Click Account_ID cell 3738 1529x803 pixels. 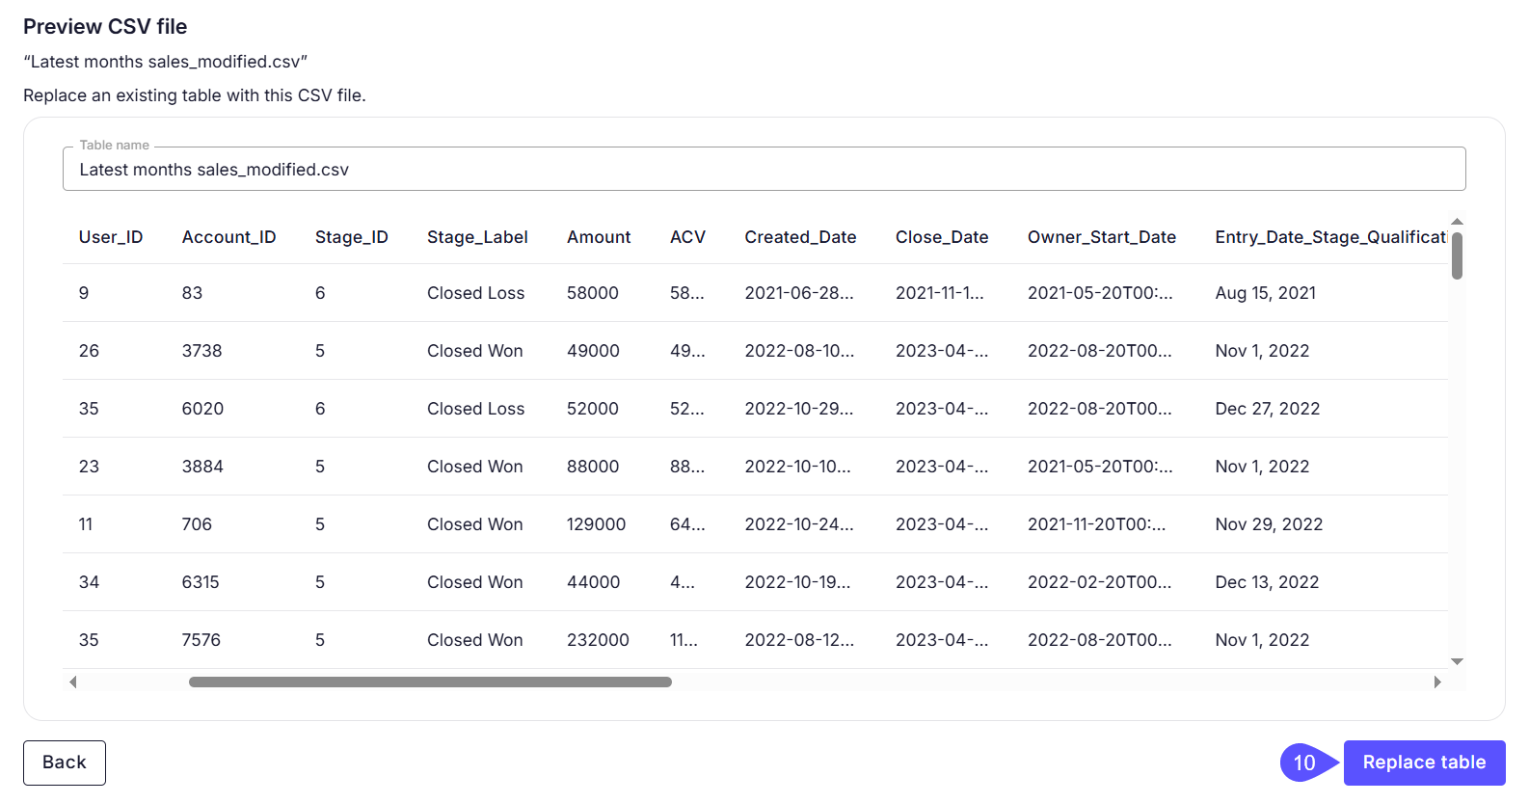(x=202, y=351)
